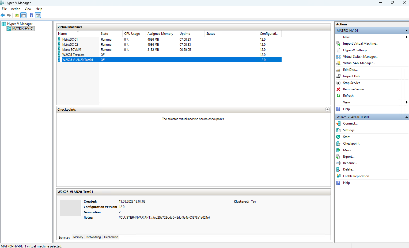
Task: Click the created date 13.08.2026 16:07:08
Action: click(132, 201)
